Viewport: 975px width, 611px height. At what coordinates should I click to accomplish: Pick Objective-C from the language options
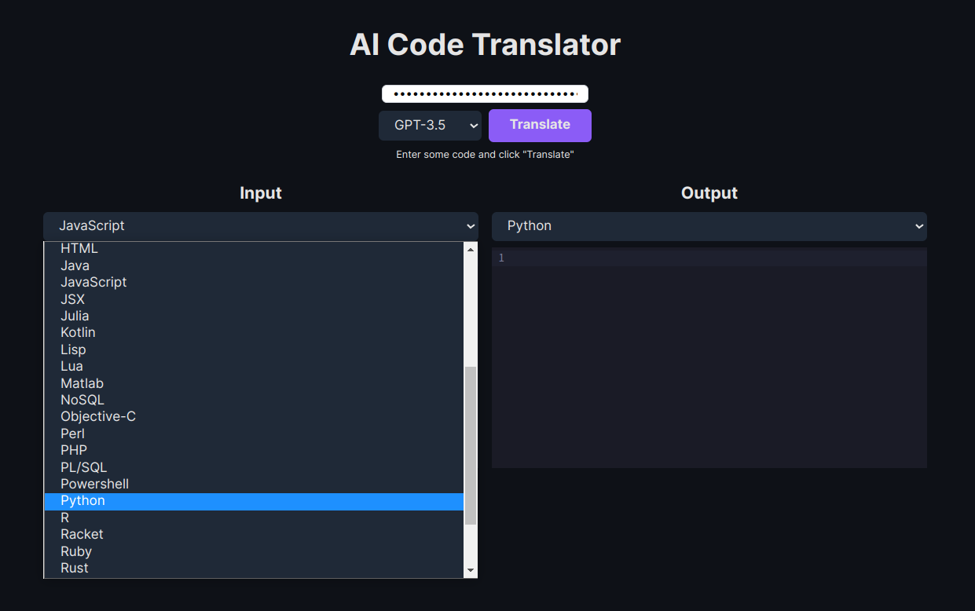coord(97,416)
